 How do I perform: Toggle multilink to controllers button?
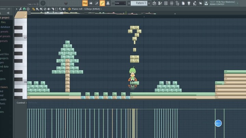(102, 3)
